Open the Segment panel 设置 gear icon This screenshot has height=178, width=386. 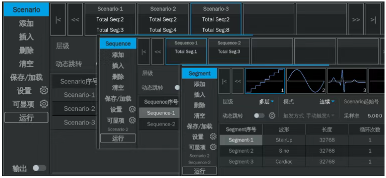point(213,136)
